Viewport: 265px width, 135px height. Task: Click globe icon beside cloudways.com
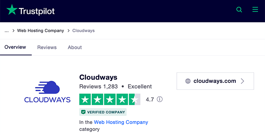tap(188, 81)
